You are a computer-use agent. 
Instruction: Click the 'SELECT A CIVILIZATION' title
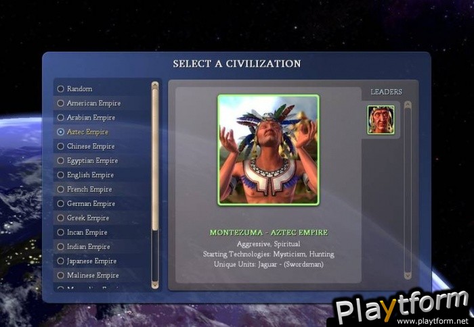237,64
